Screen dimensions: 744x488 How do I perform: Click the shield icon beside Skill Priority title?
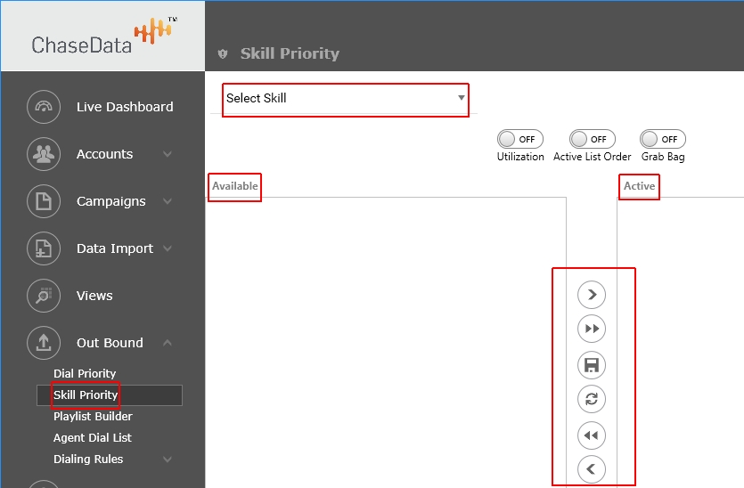point(223,53)
